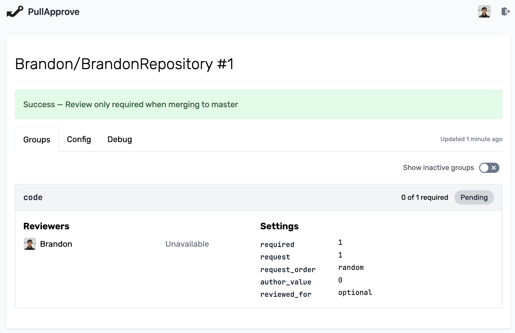
Task: Collapse the code group header
Action: click(33, 197)
